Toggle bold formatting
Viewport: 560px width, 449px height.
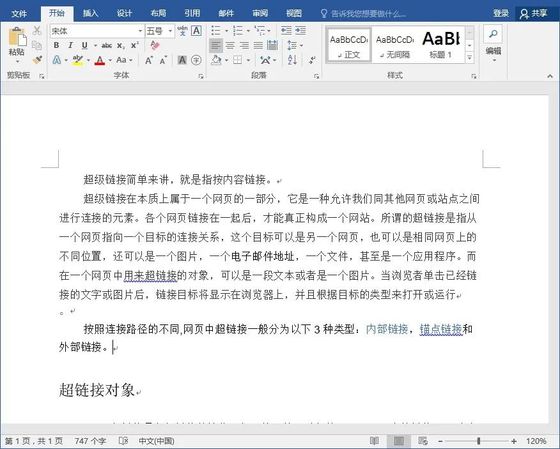coord(56,45)
